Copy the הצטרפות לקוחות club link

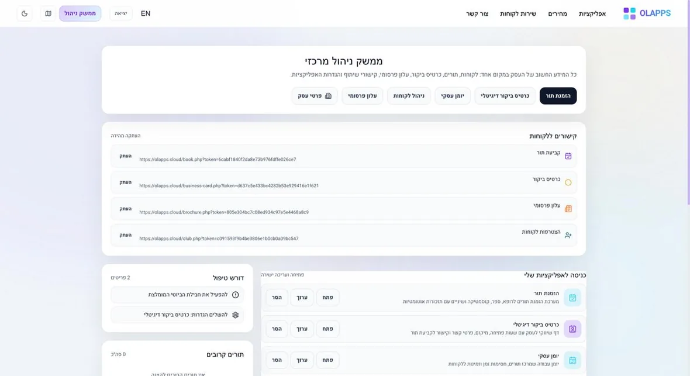[x=125, y=235]
